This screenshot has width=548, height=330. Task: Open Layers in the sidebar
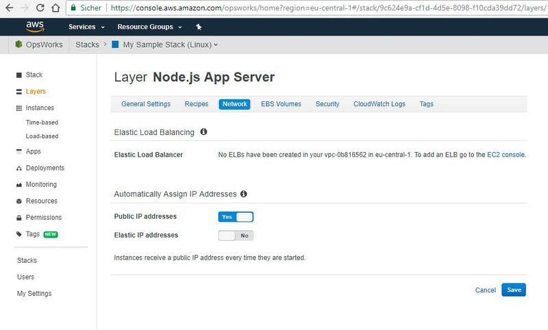(36, 92)
